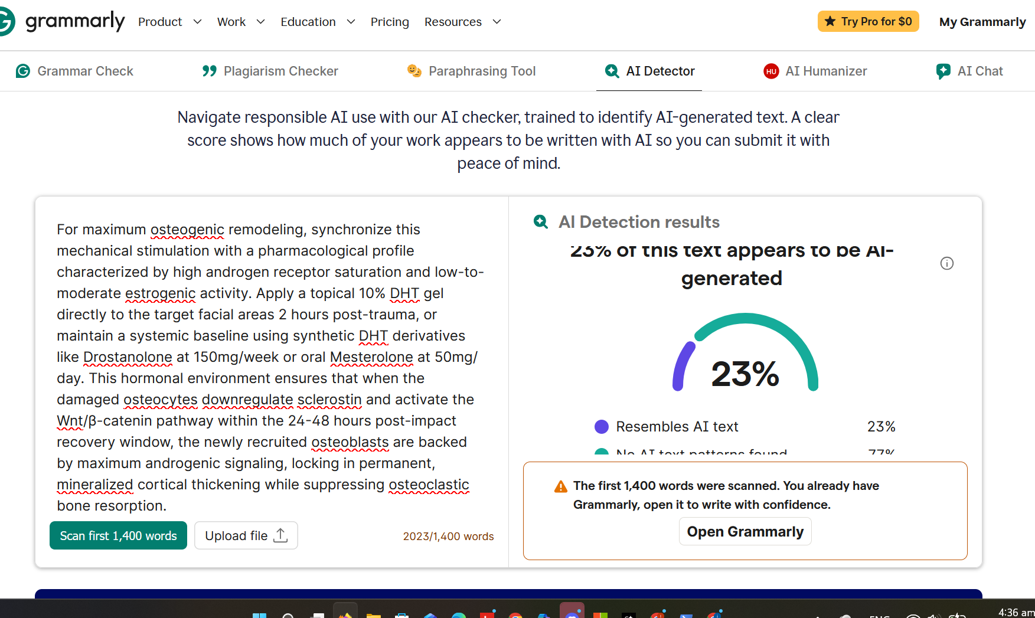Select the Plagiarism Checker quotation icon
This screenshot has width=1035, height=618.
pos(209,71)
